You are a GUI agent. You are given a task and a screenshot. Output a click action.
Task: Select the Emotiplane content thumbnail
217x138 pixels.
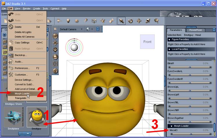tap(14, 117)
